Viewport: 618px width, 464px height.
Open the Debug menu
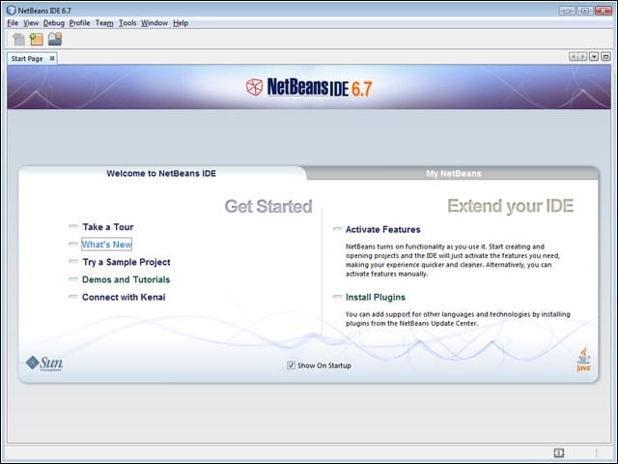(x=54, y=23)
